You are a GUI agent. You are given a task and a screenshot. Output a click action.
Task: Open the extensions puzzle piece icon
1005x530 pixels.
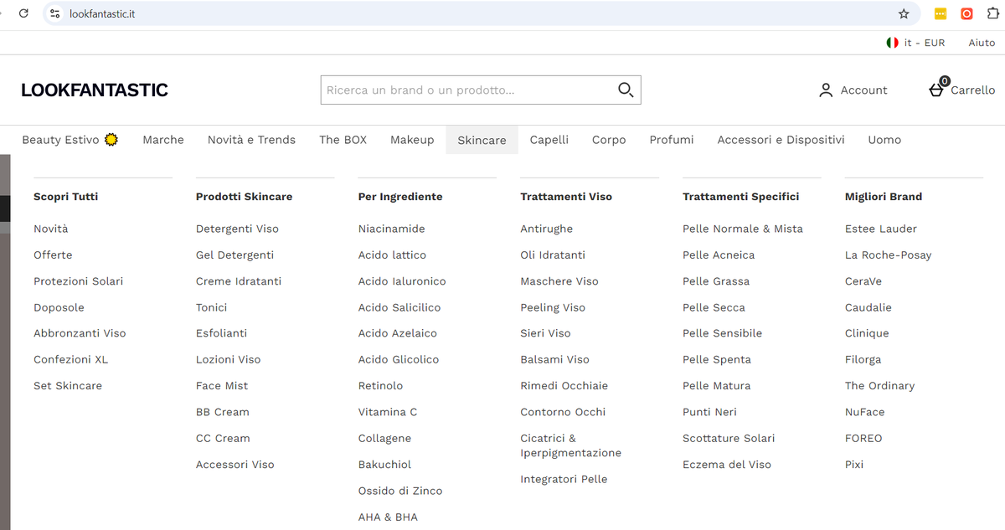click(x=994, y=13)
